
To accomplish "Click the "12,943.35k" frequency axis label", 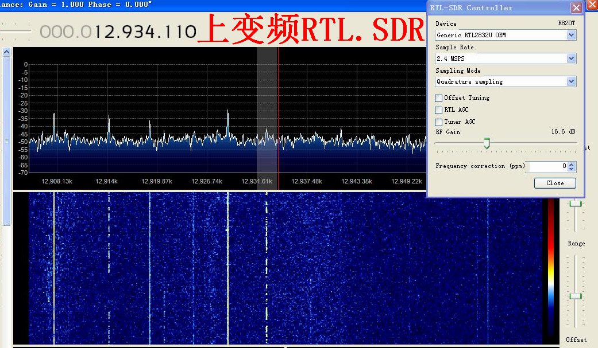I will [357, 181].
